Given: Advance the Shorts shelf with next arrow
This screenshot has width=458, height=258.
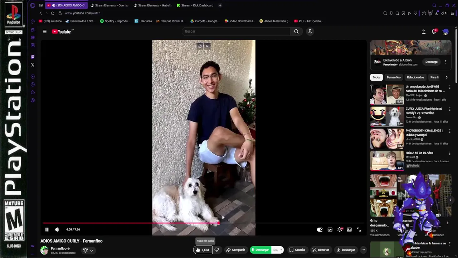Looking at the screenshot, I should 450,200.
